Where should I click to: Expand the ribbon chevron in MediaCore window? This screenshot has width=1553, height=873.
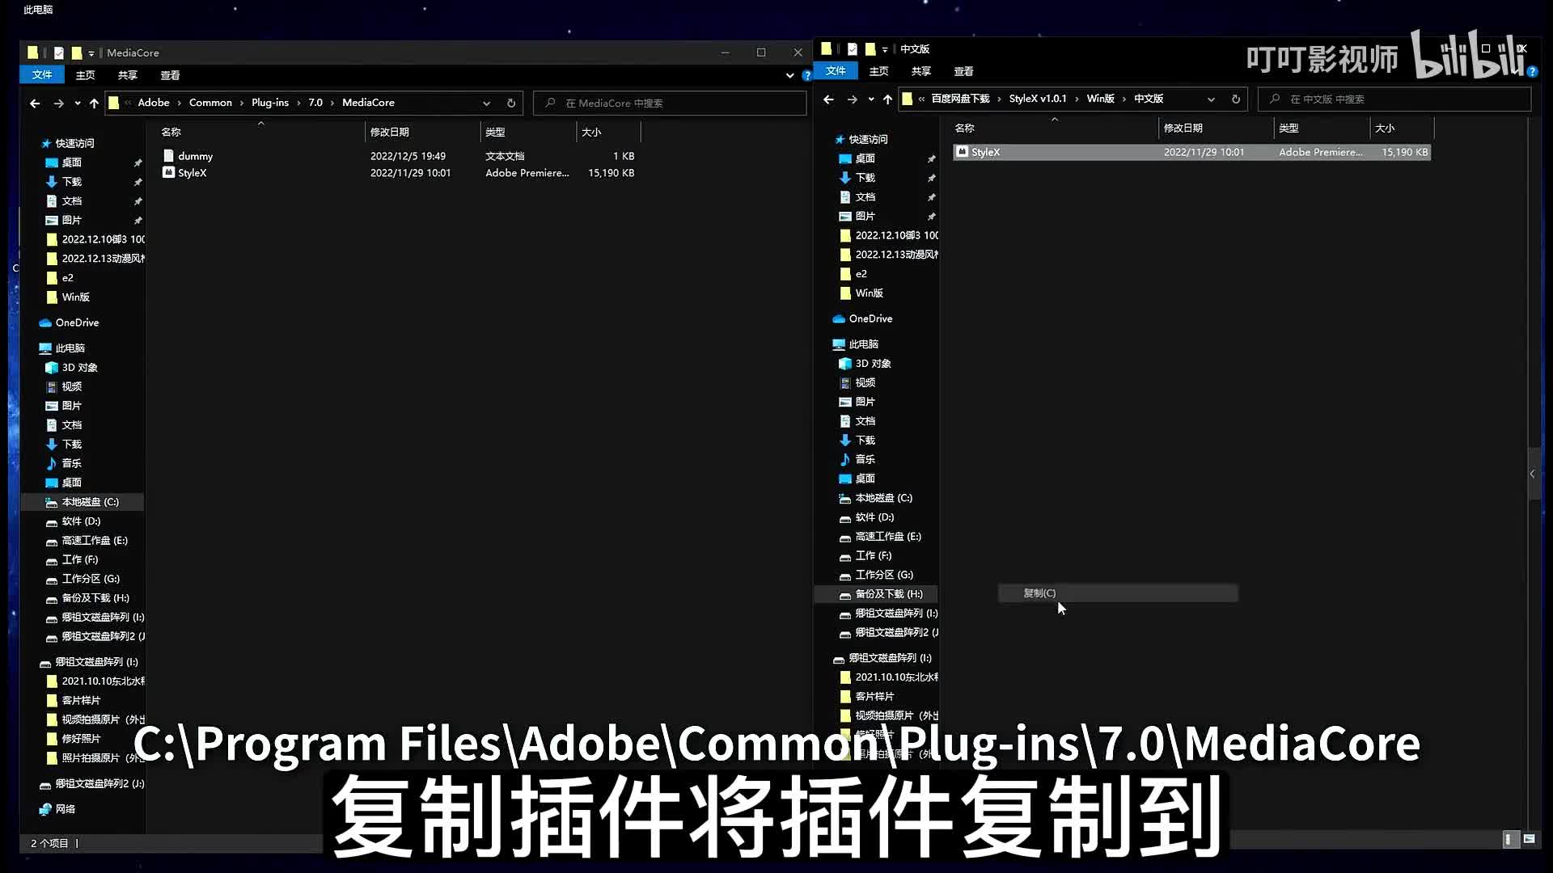click(789, 75)
